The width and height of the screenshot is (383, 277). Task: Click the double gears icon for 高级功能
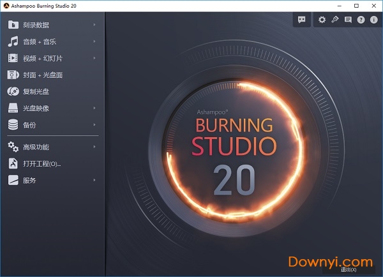13,147
